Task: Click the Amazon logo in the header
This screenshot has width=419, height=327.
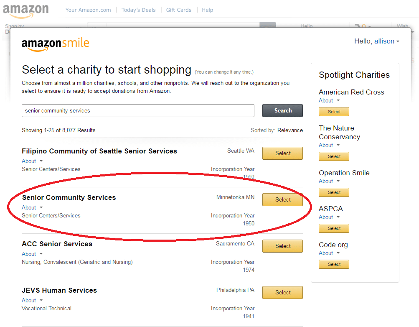Action: (x=25, y=11)
